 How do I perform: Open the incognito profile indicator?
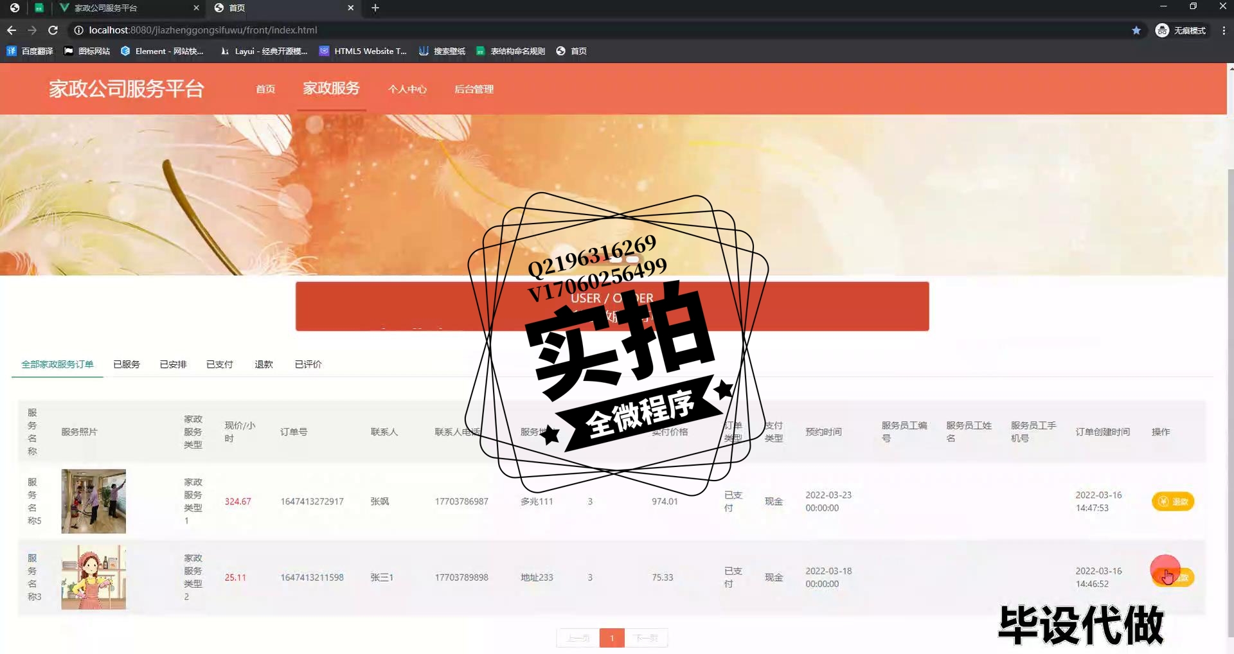(1181, 30)
